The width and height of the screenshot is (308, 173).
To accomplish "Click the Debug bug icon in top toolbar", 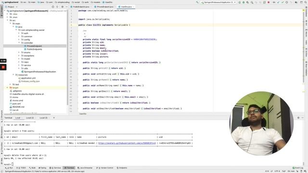I will tap(244, 2).
